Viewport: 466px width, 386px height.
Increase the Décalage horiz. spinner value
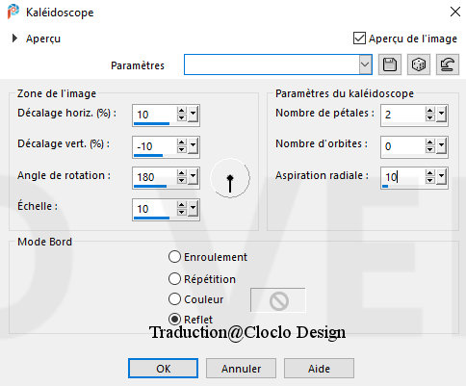coord(181,111)
